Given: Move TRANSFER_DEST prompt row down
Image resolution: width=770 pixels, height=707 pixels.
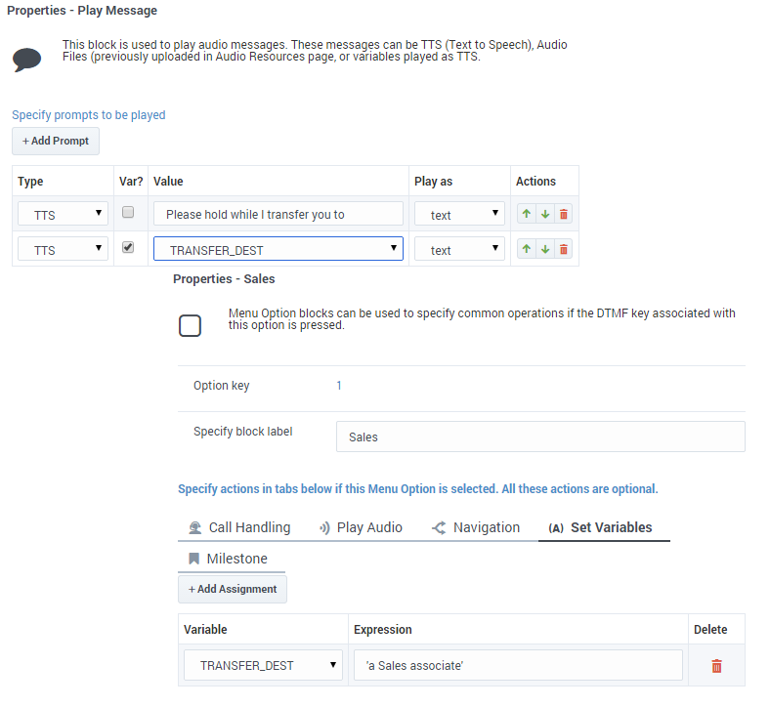Looking at the screenshot, I should click(544, 250).
